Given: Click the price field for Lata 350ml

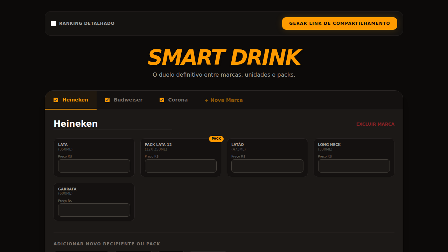Looking at the screenshot, I should pyautogui.click(x=94, y=166).
